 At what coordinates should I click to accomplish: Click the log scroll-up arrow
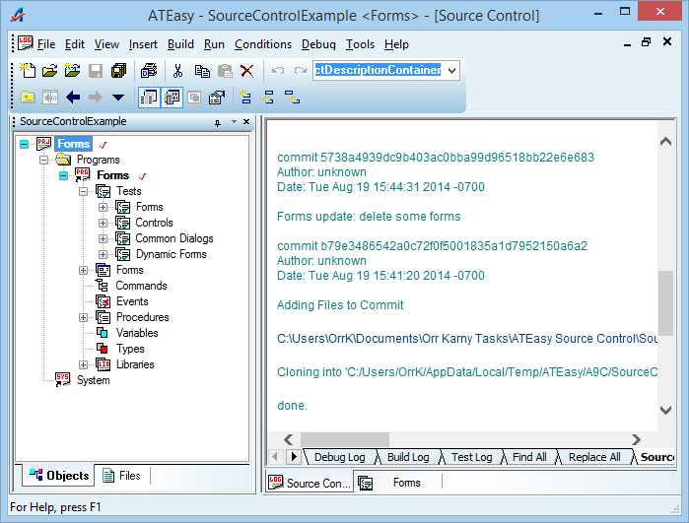tap(665, 142)
